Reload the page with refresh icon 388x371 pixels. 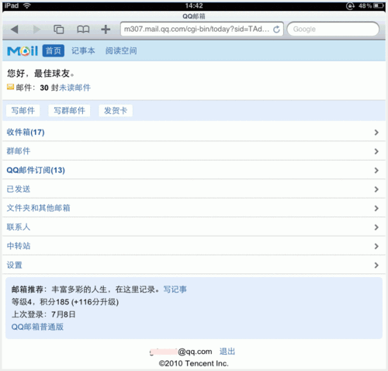[276, 29]
